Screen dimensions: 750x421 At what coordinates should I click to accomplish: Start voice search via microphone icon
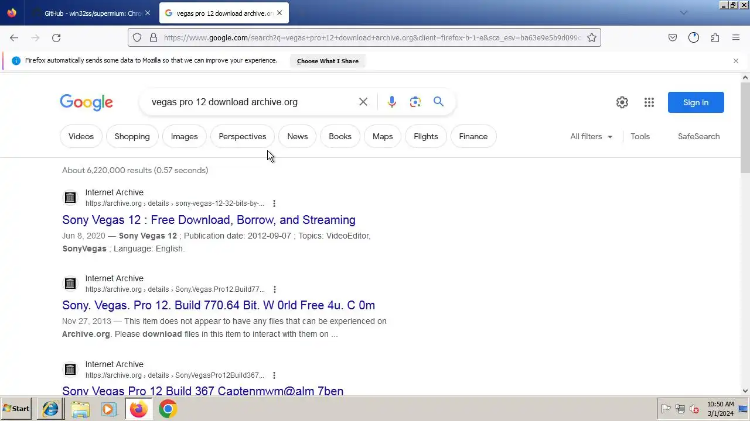(x=392, y=102)
